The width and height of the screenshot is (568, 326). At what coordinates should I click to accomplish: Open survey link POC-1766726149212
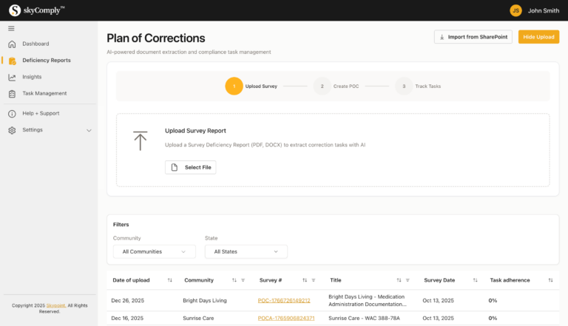coord(284,300)
